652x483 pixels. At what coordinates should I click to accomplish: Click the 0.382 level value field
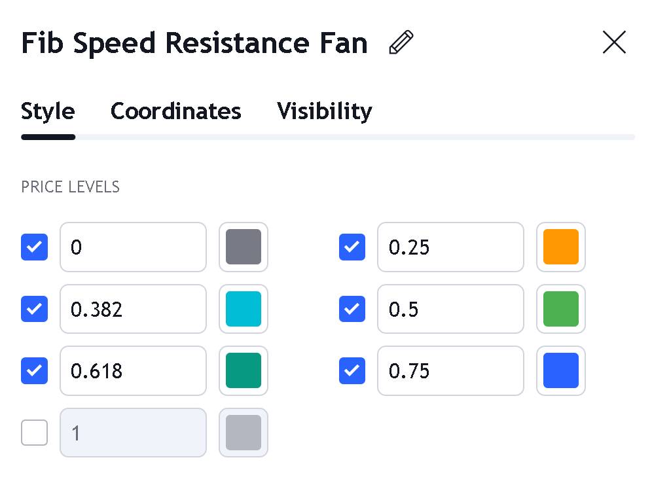pyautogui.click(x=133, y=309)
